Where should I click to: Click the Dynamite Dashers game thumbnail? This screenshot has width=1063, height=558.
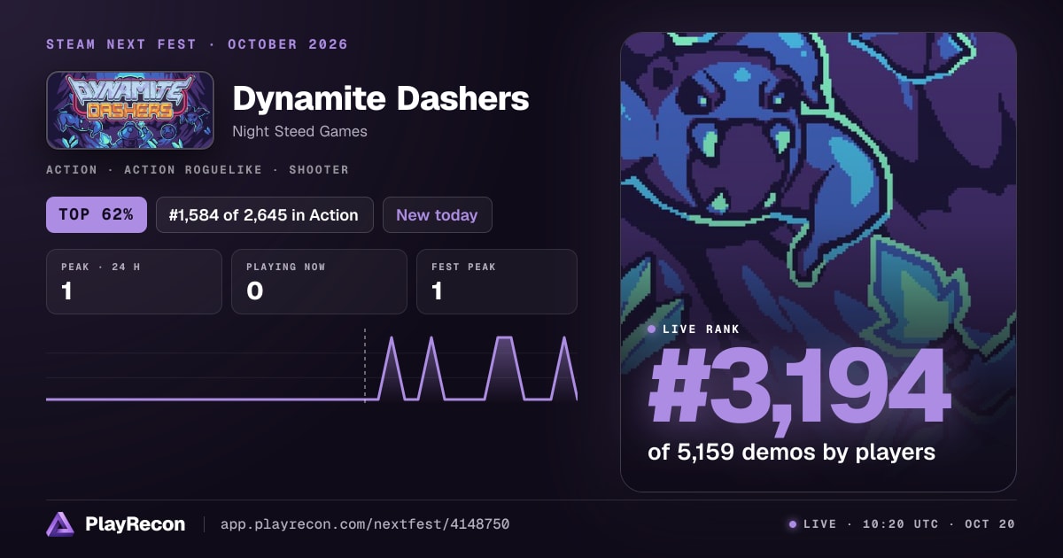click(130, 110)
